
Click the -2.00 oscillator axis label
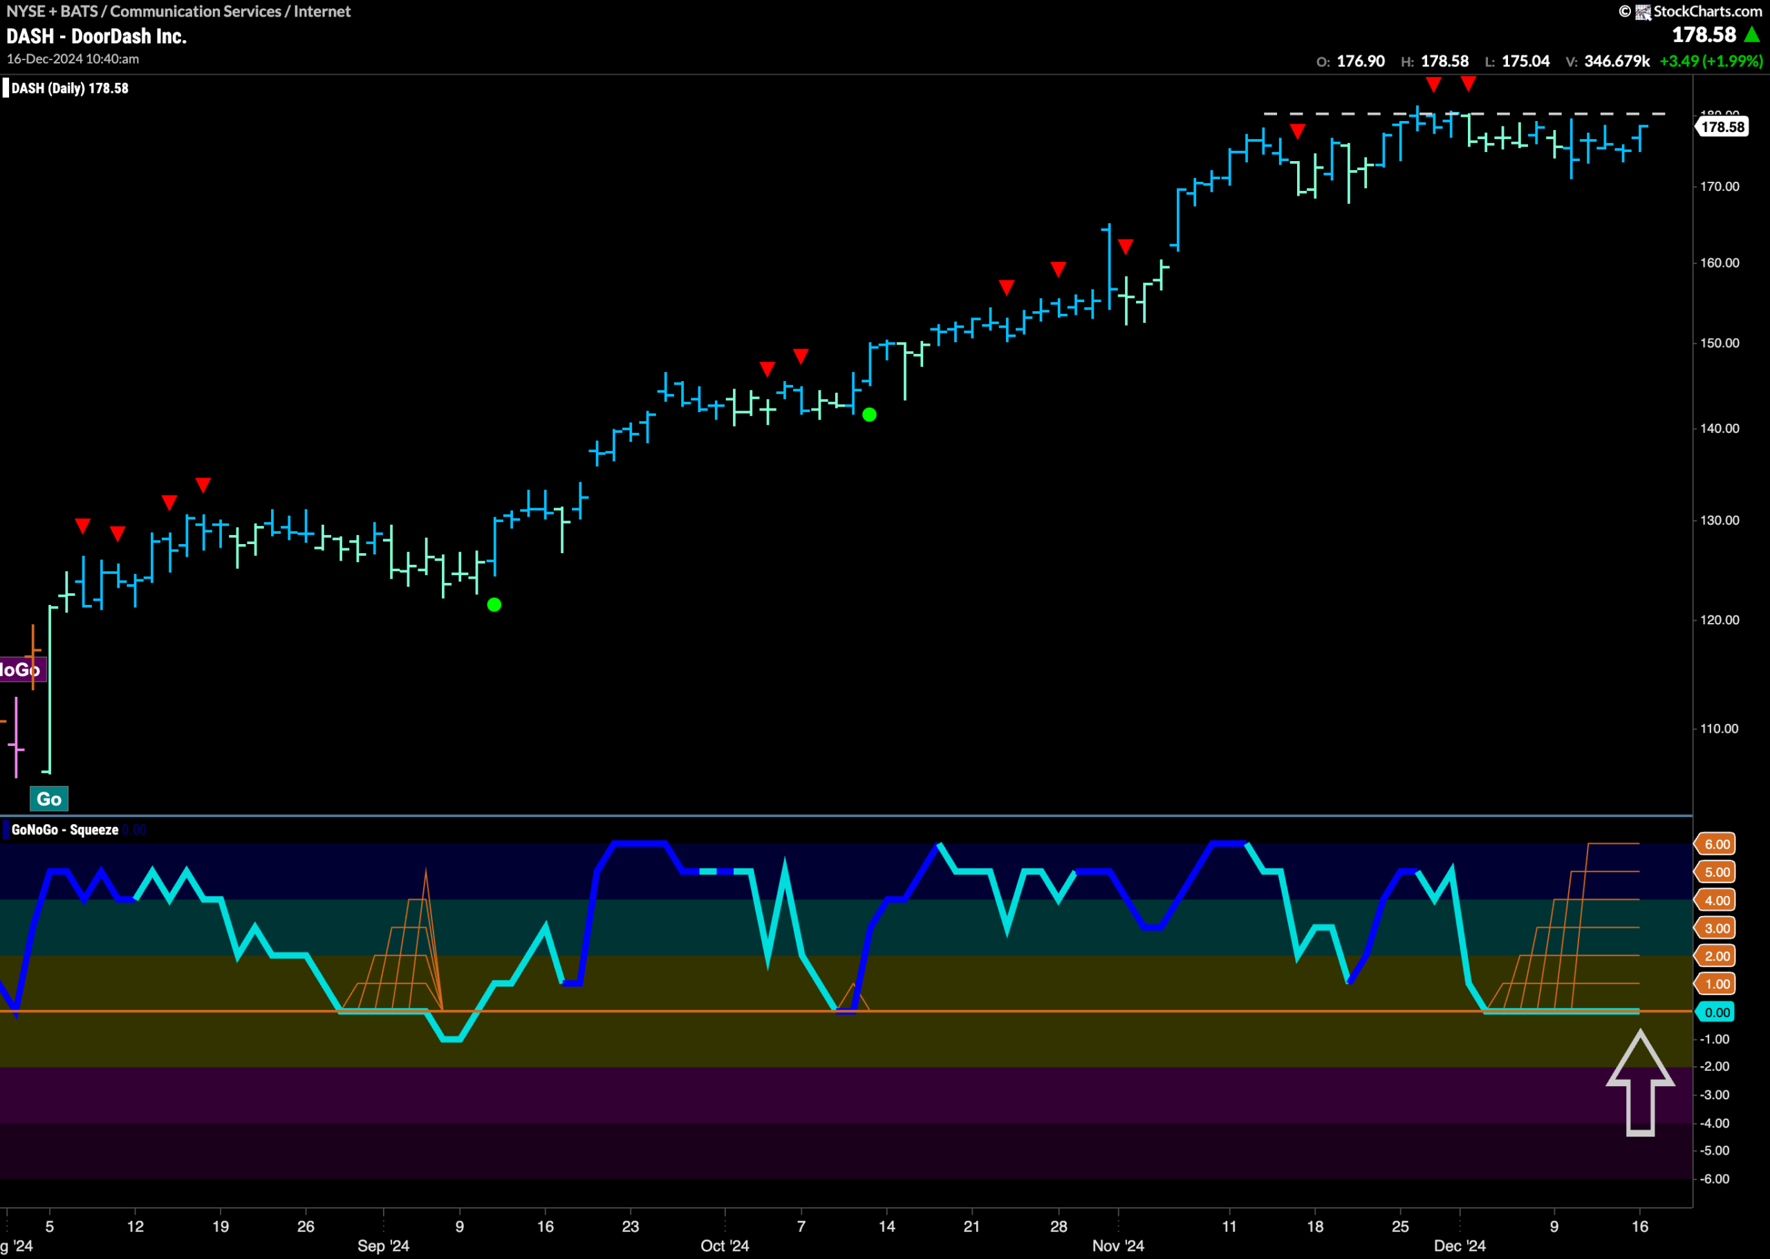1714,1067
